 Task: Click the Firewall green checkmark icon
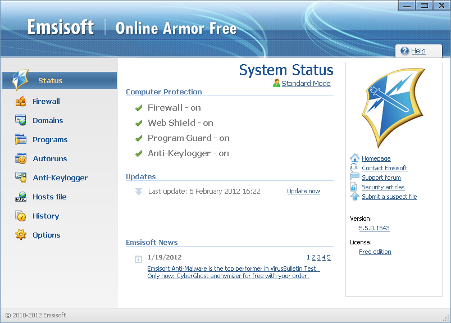pos(139,108)
